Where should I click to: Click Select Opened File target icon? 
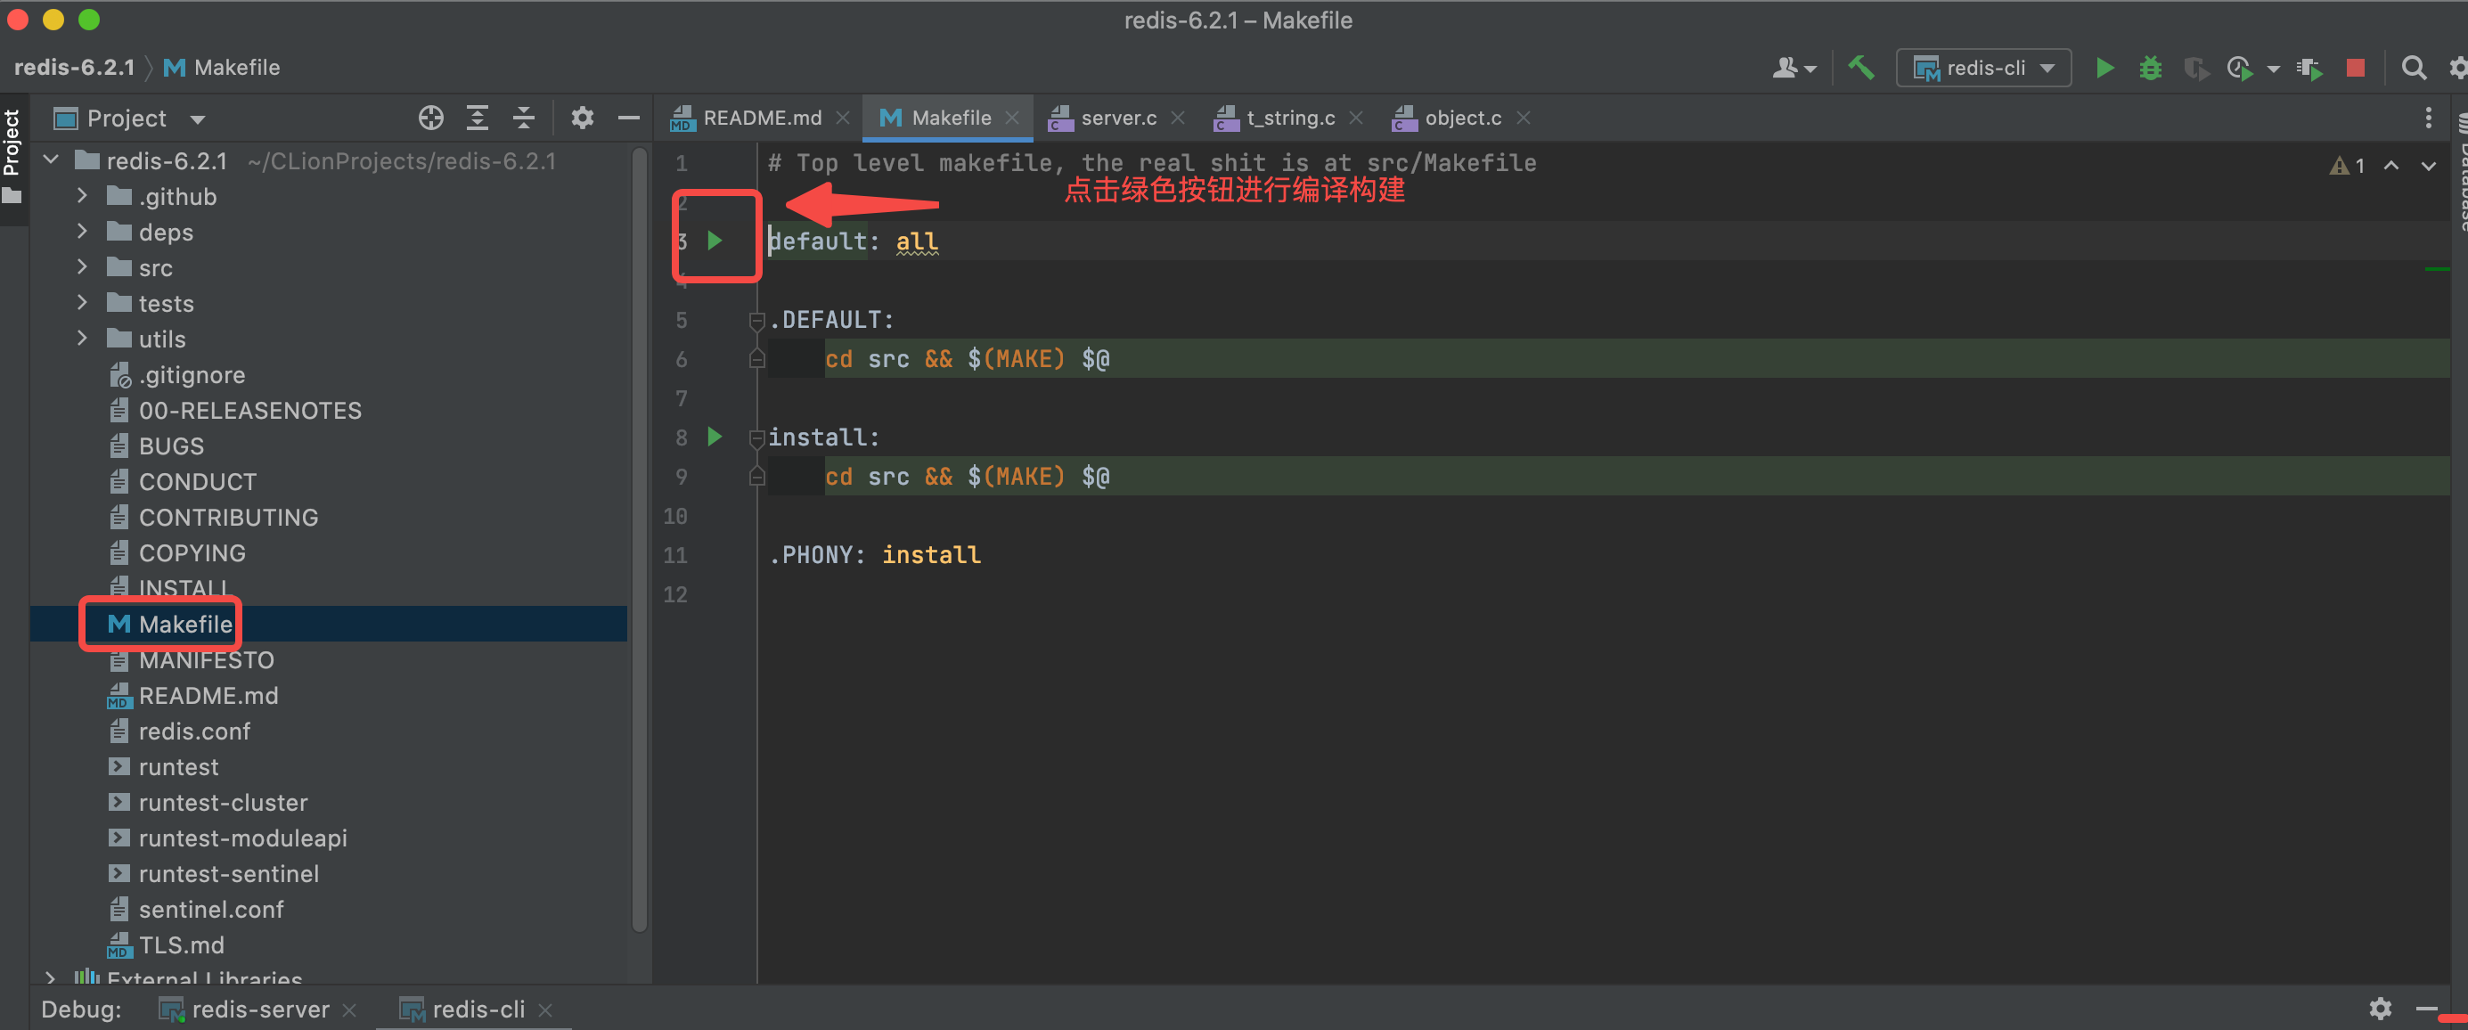[431, 118]
